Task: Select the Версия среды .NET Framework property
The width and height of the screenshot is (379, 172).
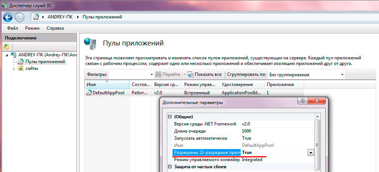Action: tap(205, 124)
